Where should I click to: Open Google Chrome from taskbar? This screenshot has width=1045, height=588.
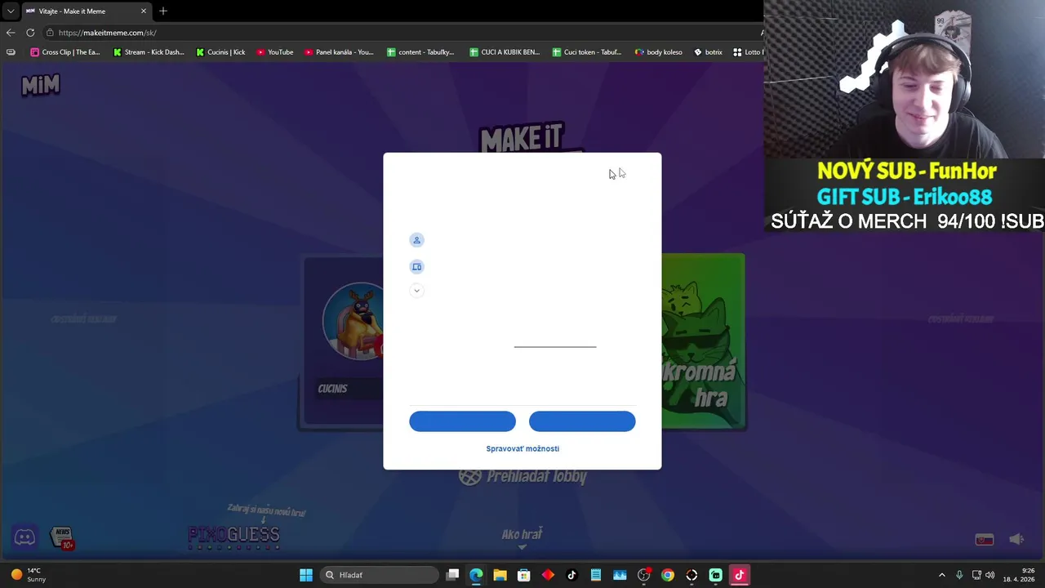tap(668, 575)
